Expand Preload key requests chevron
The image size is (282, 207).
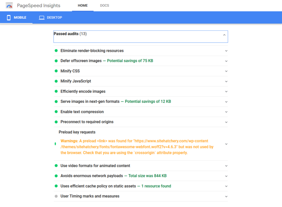(x=226, y=144)
